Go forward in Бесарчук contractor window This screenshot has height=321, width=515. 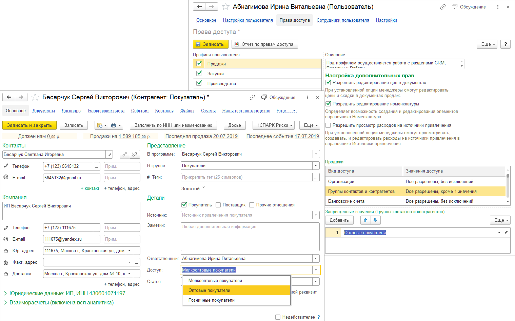click(21, 97)
